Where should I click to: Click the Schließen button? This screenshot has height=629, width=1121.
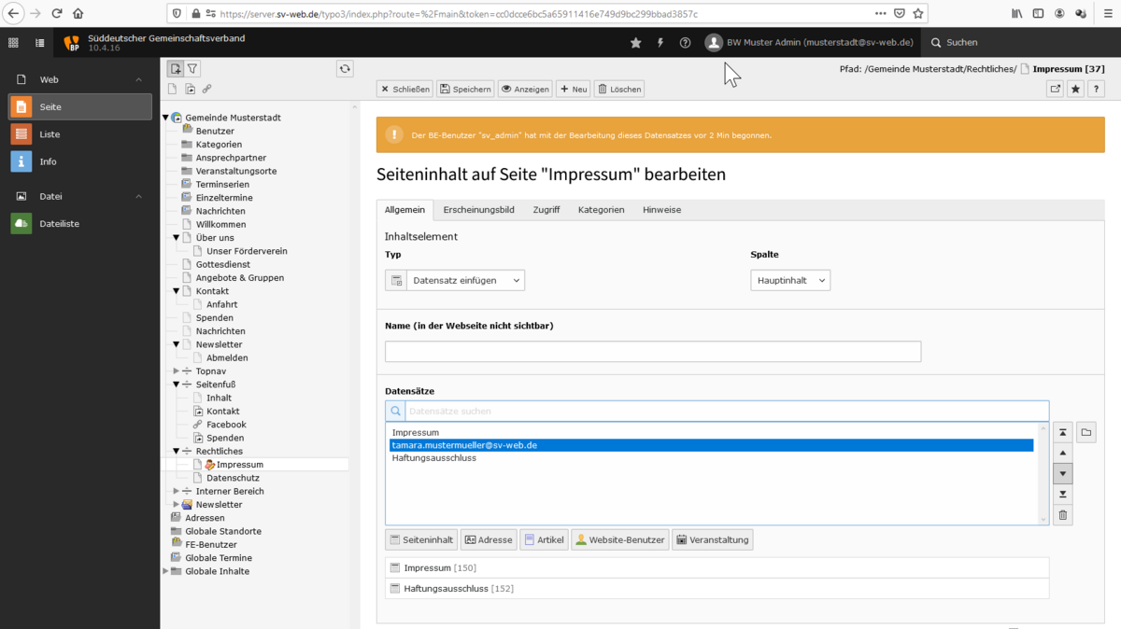click(x=404, y=90)
